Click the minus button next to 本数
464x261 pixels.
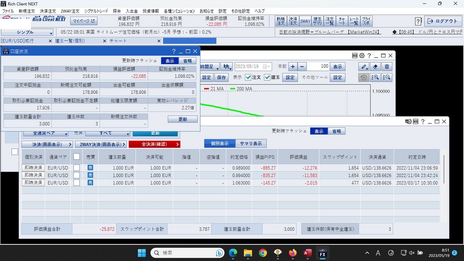coord(302,67)
